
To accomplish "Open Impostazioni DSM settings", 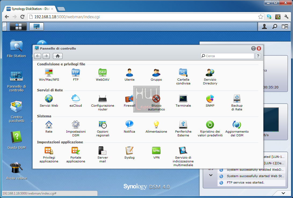I will pyautogui.click(x=76, y=129).
